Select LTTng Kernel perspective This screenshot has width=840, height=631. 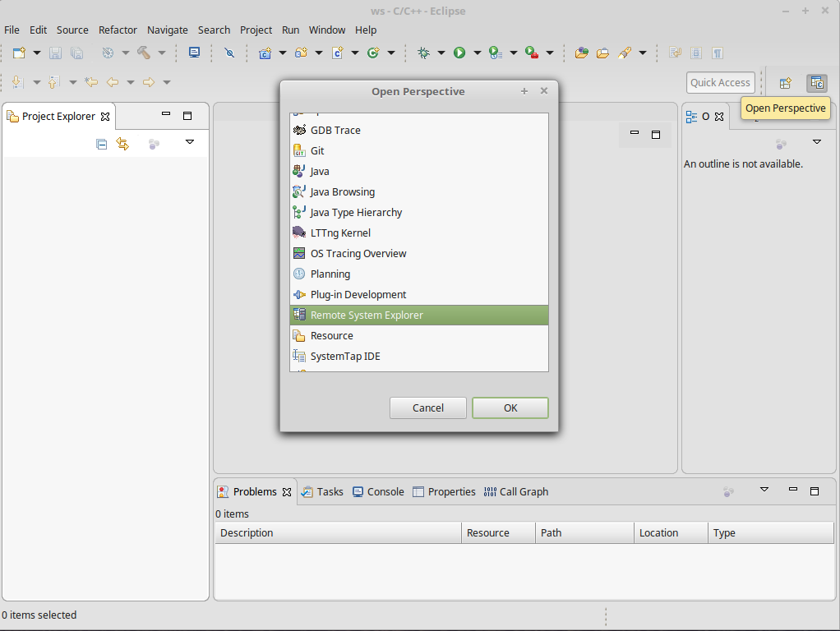click(x=419, y=233)
